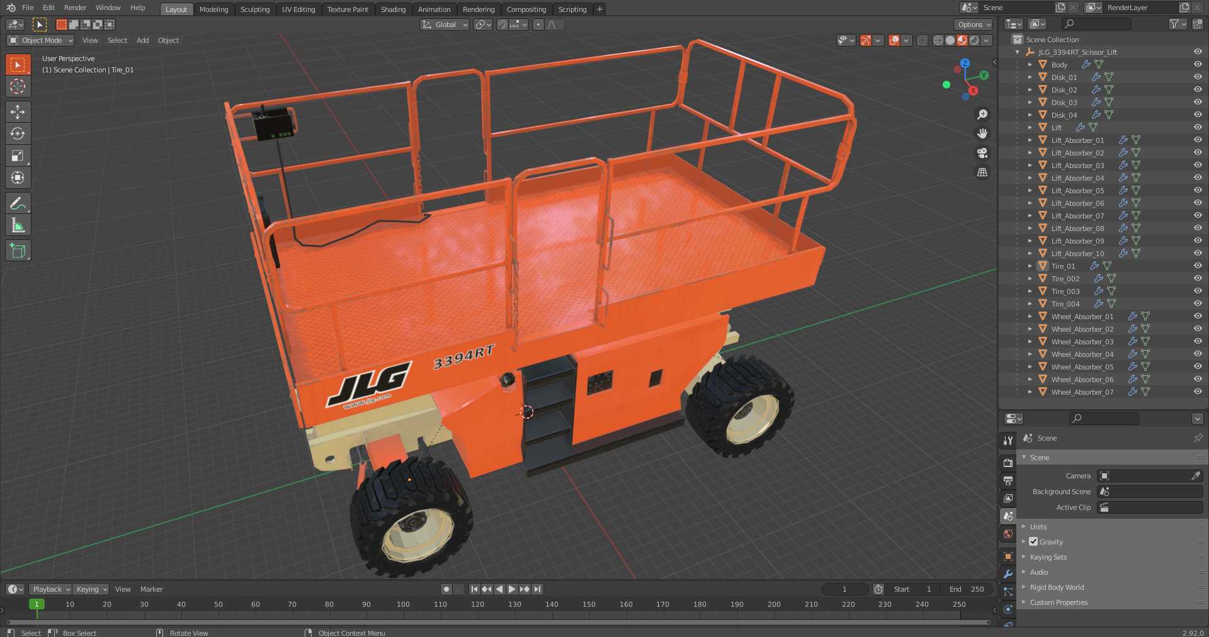Open the Object Mode dropdown
1209x637 pixels.
[40, 40]
